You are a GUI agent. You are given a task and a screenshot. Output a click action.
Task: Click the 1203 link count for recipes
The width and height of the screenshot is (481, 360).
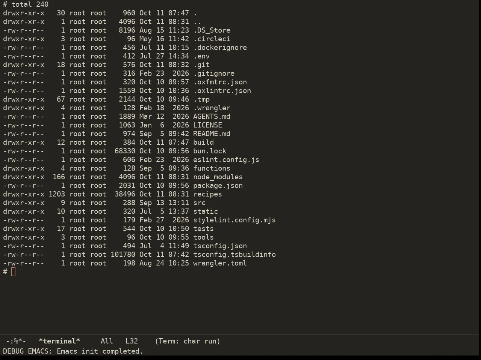click(x=57, y=194)
